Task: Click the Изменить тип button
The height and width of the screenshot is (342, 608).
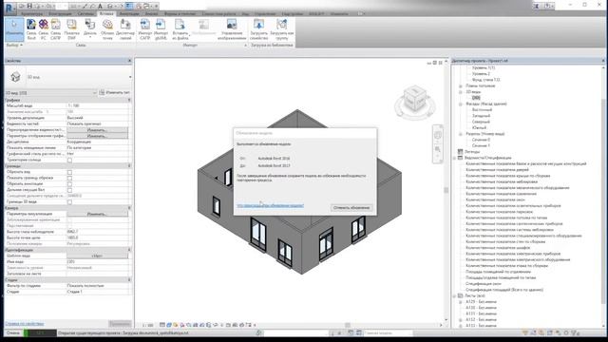Action: (114, 93)
